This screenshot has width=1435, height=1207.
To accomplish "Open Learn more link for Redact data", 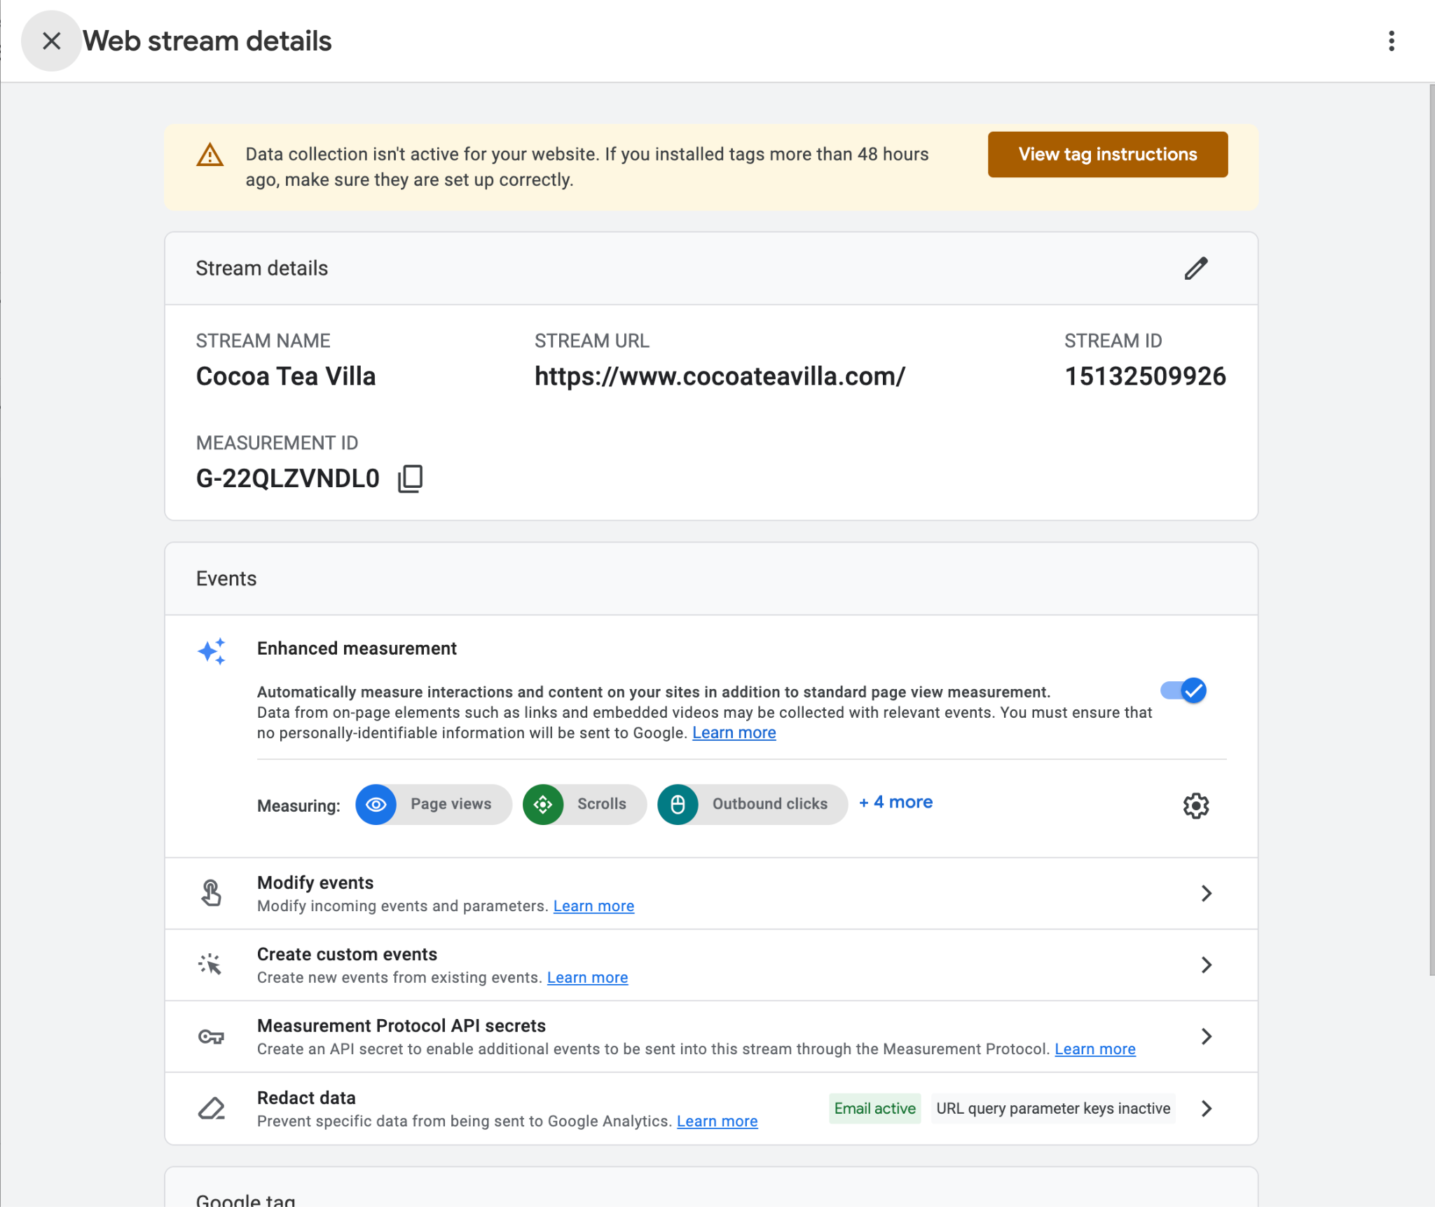I will (717, 1121).
